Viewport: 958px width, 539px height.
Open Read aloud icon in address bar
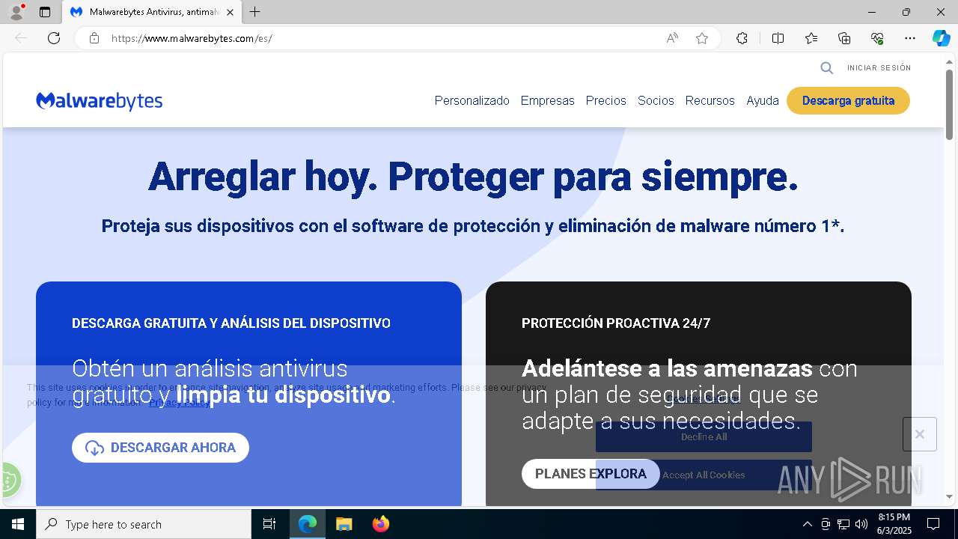pos(672,38)
